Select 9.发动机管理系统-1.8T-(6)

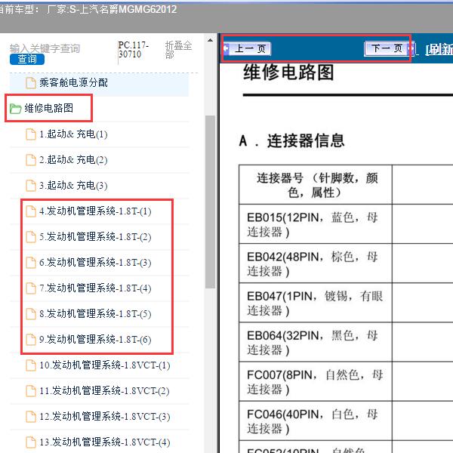(95, 340)
